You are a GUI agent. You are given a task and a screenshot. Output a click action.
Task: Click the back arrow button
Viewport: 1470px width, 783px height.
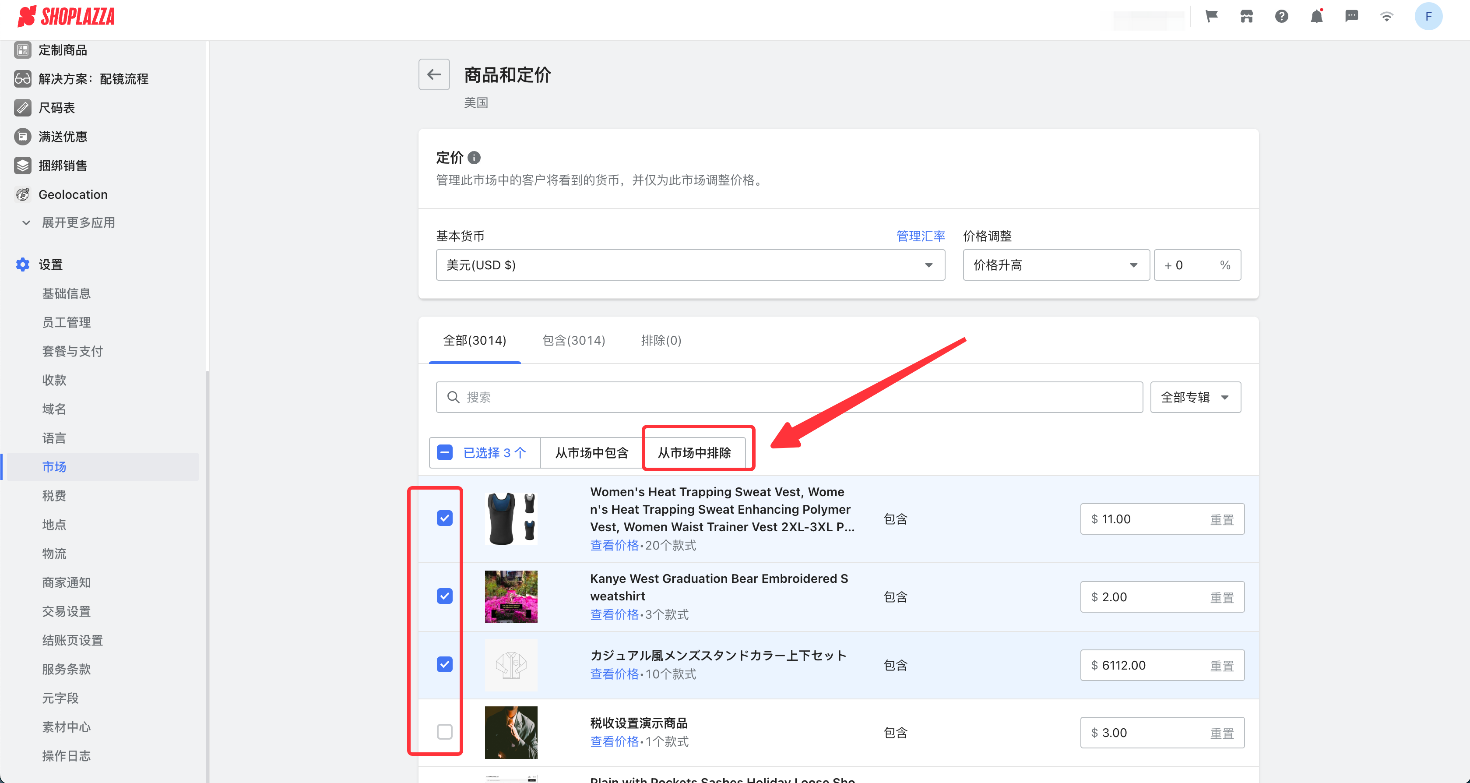click(x=434, y=74)
